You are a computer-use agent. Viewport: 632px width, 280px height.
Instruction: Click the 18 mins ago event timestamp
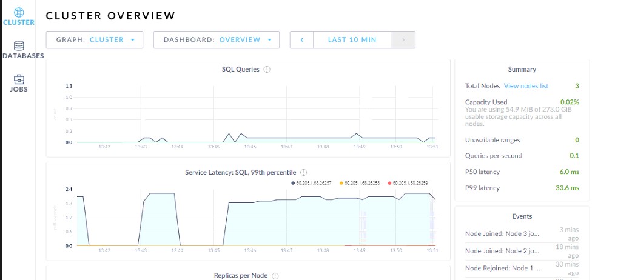point(568,251)
